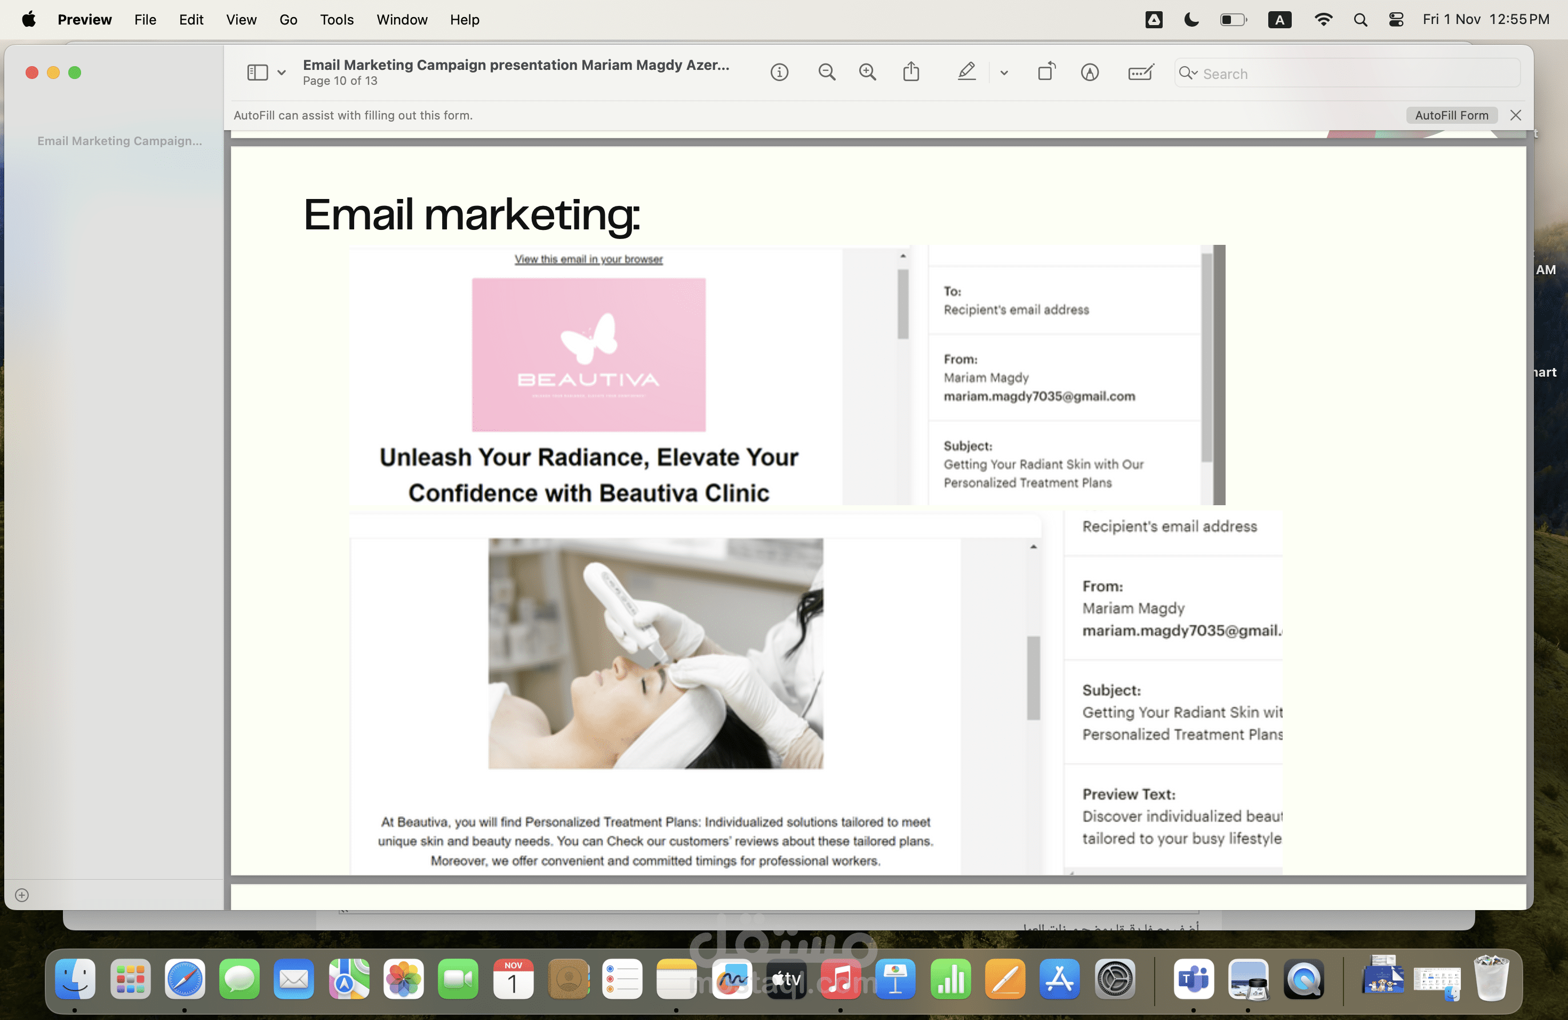The width and height of the screenshot is (1568, 1020).
Task: Open the Tools menu
Action: pyautogui.click(x=337, y=19)
